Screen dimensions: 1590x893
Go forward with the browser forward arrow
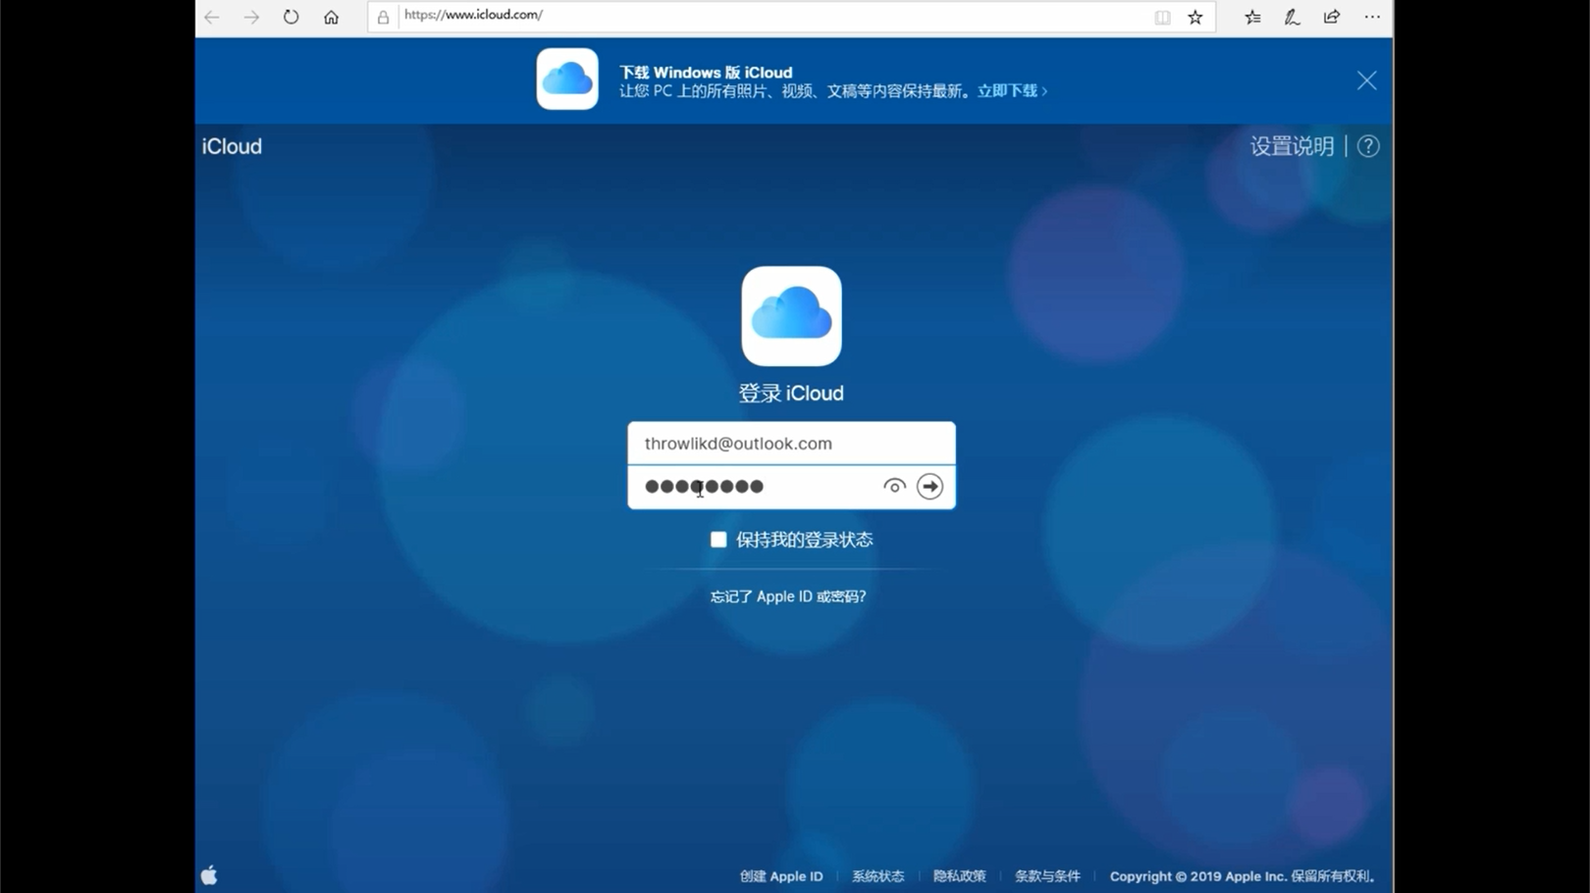point(252,17)
